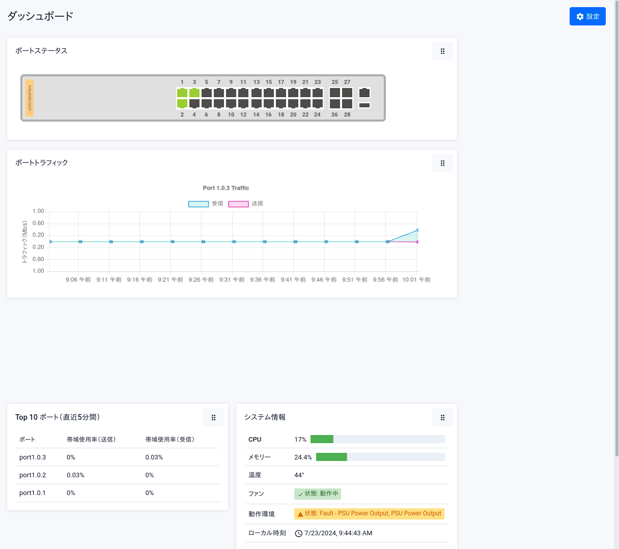Viewport: 619px width, 549px height.
Task: Toggle the 受信 legend in traffic chart
Action: pyautogui.click(x=206, y=204)
